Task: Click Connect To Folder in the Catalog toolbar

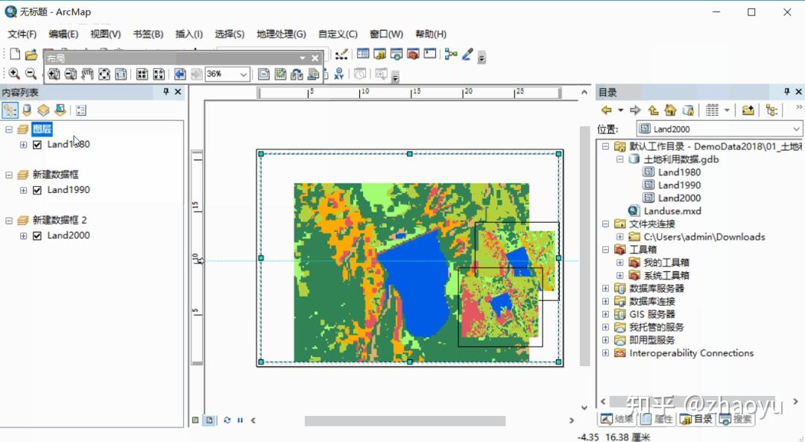Action: 749,110
